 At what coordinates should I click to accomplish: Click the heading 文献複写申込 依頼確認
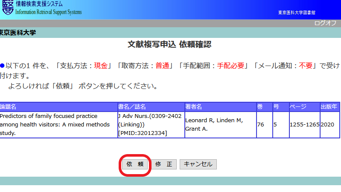(169, 44)
